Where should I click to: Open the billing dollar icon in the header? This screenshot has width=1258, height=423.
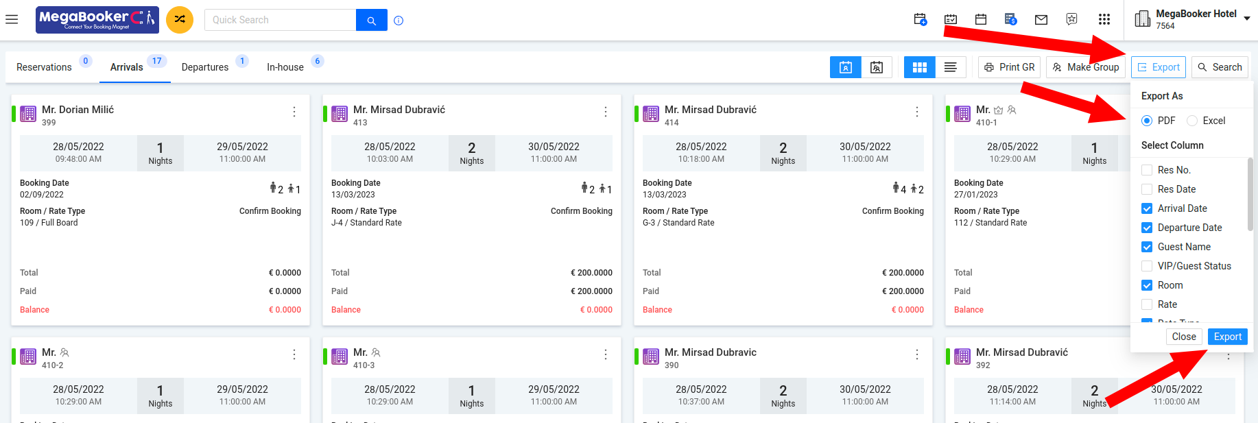[x=1011, y=20]
